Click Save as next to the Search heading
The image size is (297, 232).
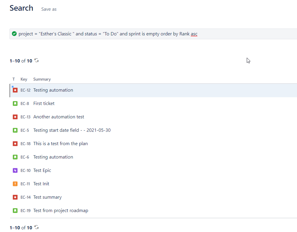pos(48,9)
